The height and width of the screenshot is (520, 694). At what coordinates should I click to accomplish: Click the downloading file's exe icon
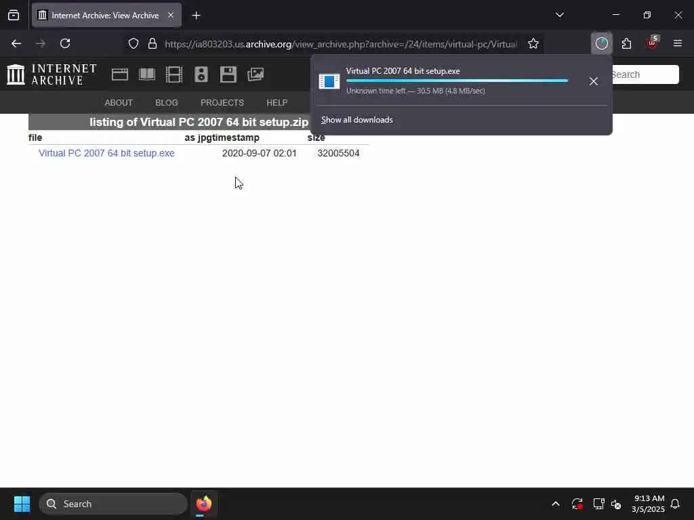coord(329,81)
